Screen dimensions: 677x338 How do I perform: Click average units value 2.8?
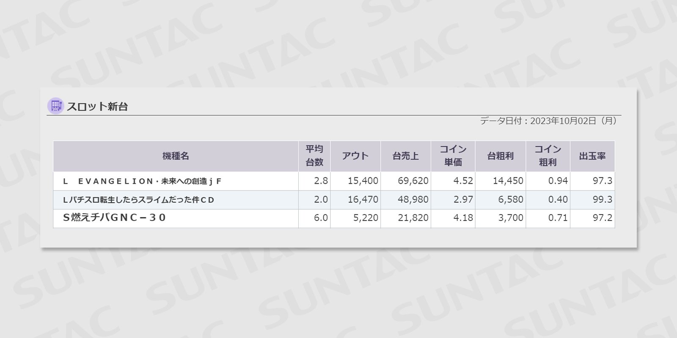321,181
